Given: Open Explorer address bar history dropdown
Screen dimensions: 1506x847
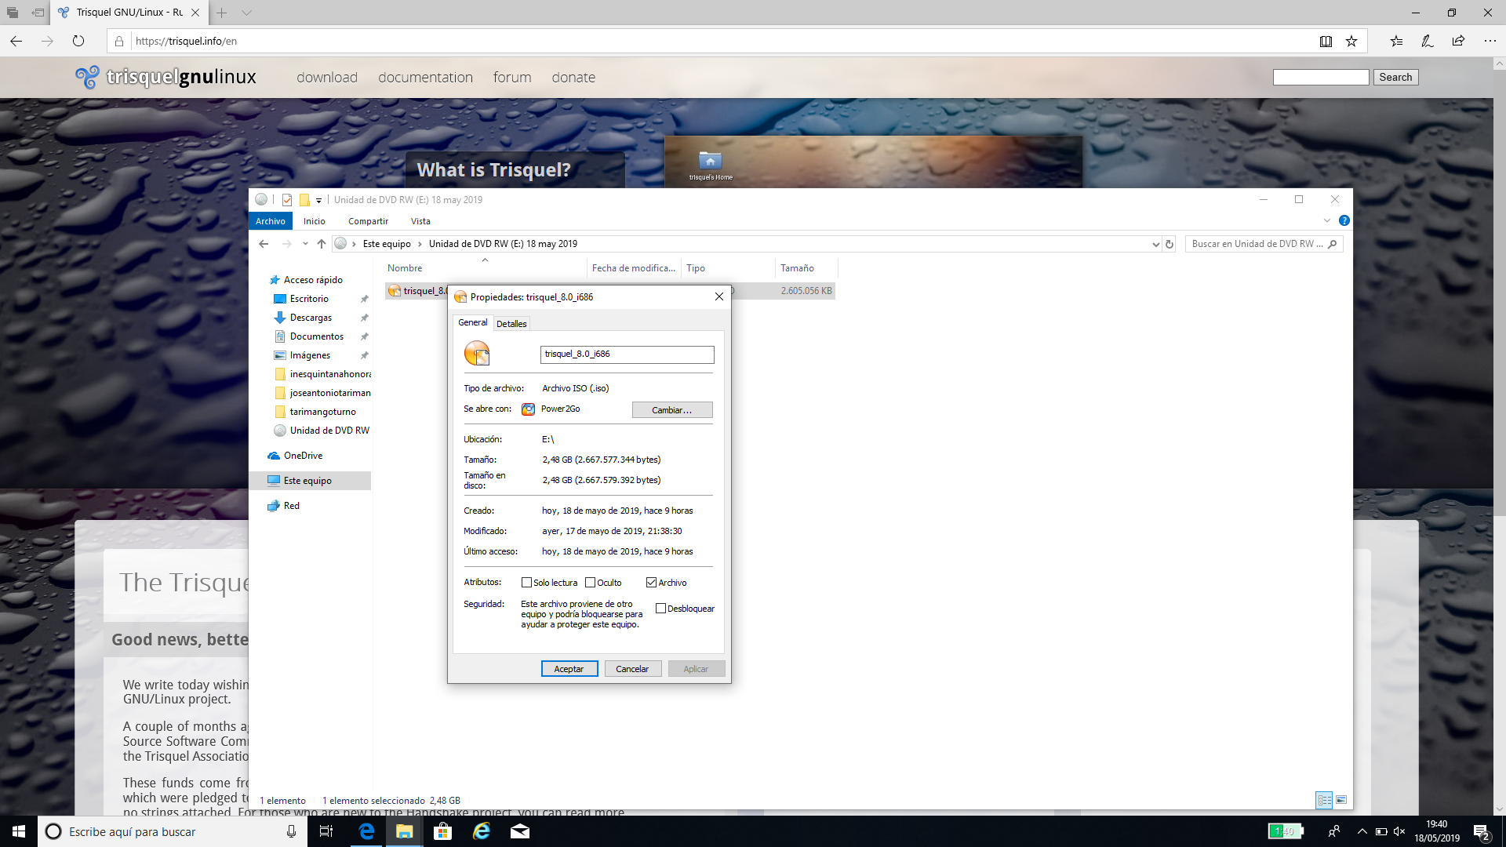Looking at the screenshot, I should pos(1155,244).
